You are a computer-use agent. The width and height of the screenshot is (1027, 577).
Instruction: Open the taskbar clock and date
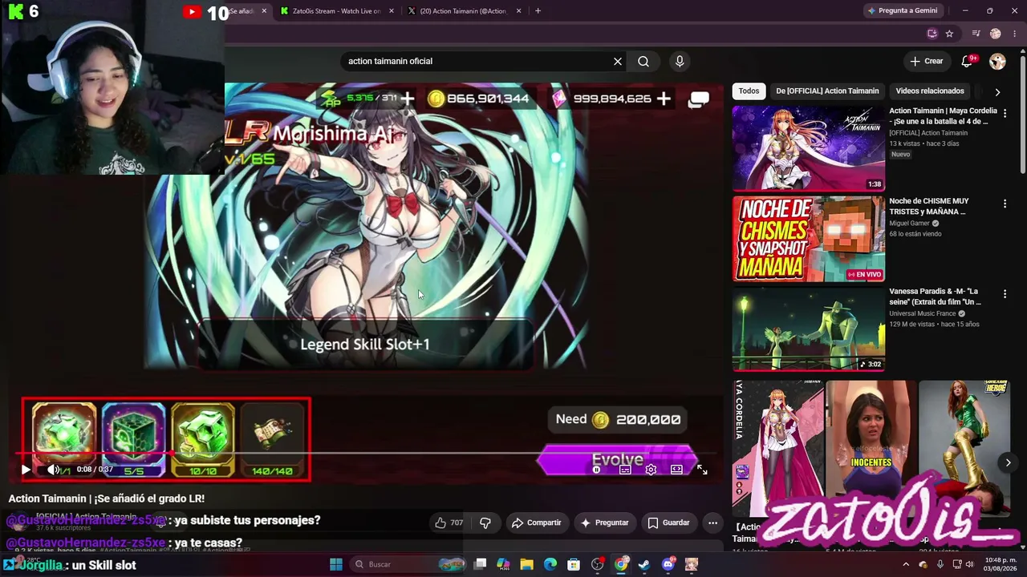pos(1001,564)
